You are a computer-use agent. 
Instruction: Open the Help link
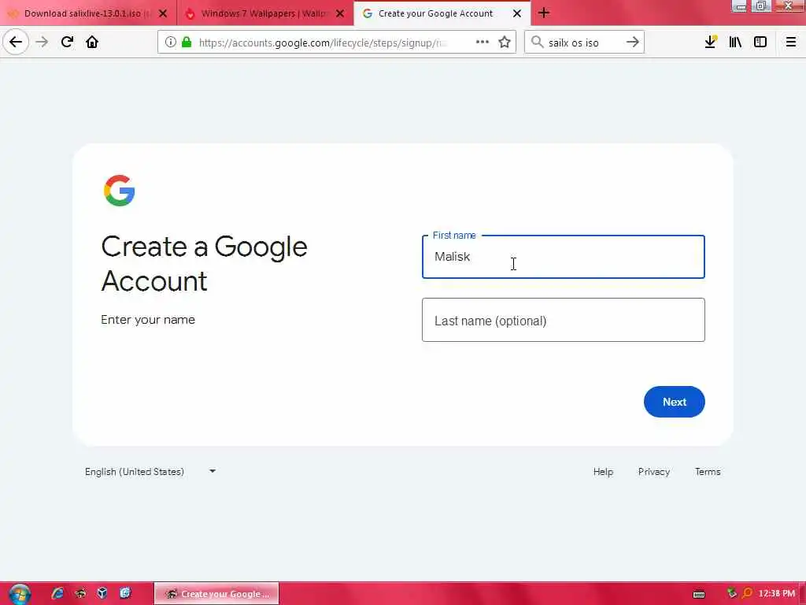click(x=603, y=472)
